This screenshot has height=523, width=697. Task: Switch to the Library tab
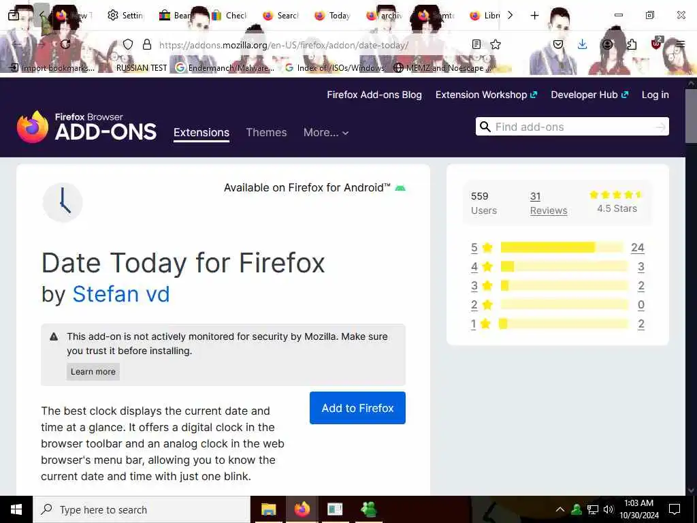tap(485, 16)
